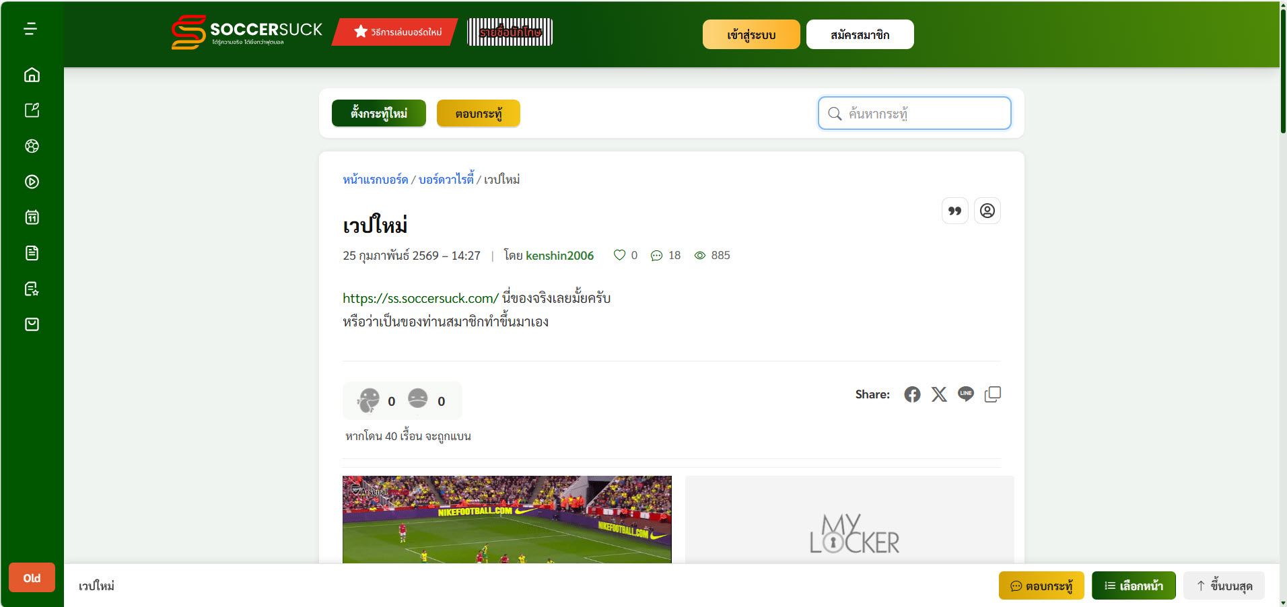Viewport: 1287px width, 607px height.
Task: Share the post via LINE
Action: [966, 394]
